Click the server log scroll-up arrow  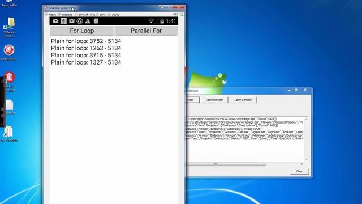tap(307, 119)
